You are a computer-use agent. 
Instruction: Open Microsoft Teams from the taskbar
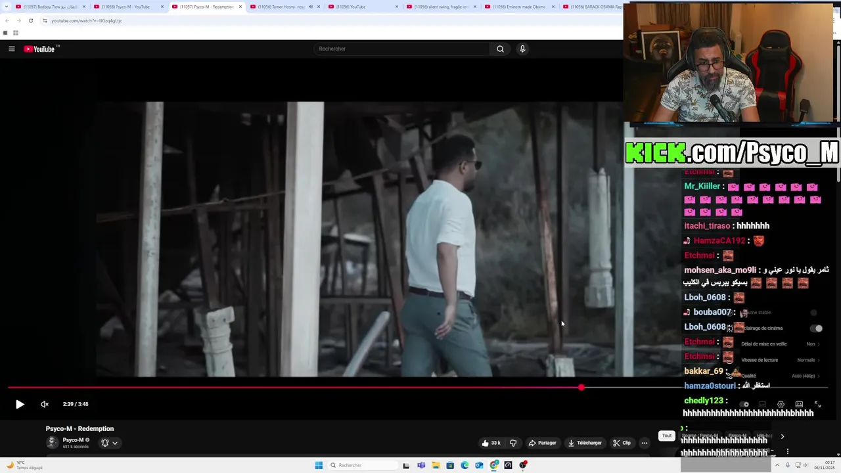[421, 465]
